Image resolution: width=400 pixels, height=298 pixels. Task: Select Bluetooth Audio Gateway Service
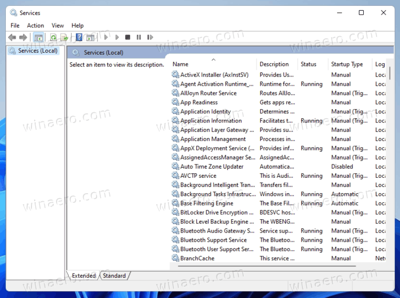point(278,230)
